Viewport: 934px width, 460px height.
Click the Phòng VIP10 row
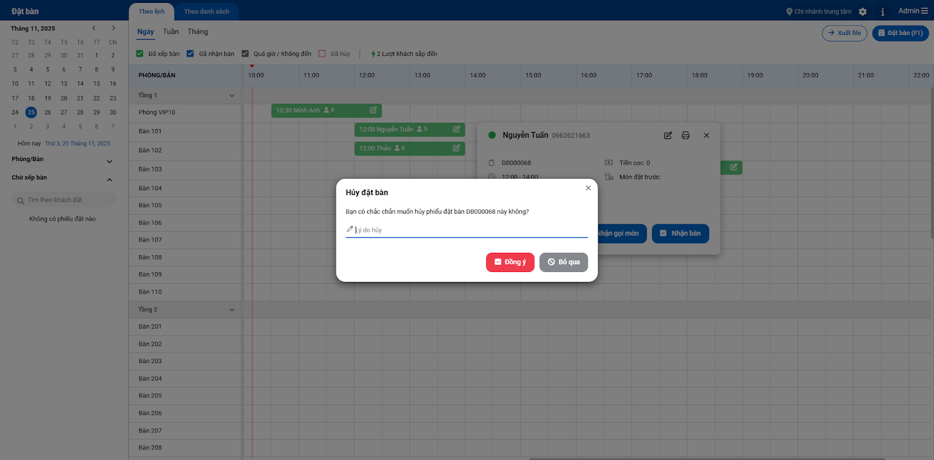point(186,113)
